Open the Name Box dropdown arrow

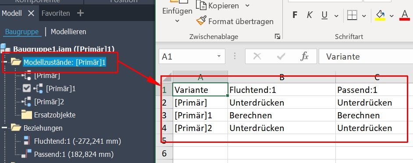coord(219,57)
